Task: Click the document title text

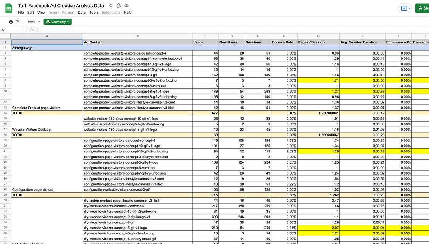Action: click(62, 6)
